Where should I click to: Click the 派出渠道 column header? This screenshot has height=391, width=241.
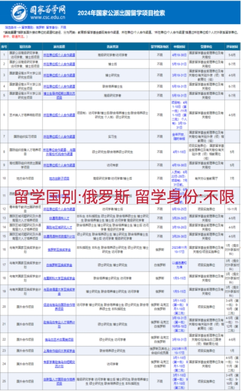coord(59,47)
